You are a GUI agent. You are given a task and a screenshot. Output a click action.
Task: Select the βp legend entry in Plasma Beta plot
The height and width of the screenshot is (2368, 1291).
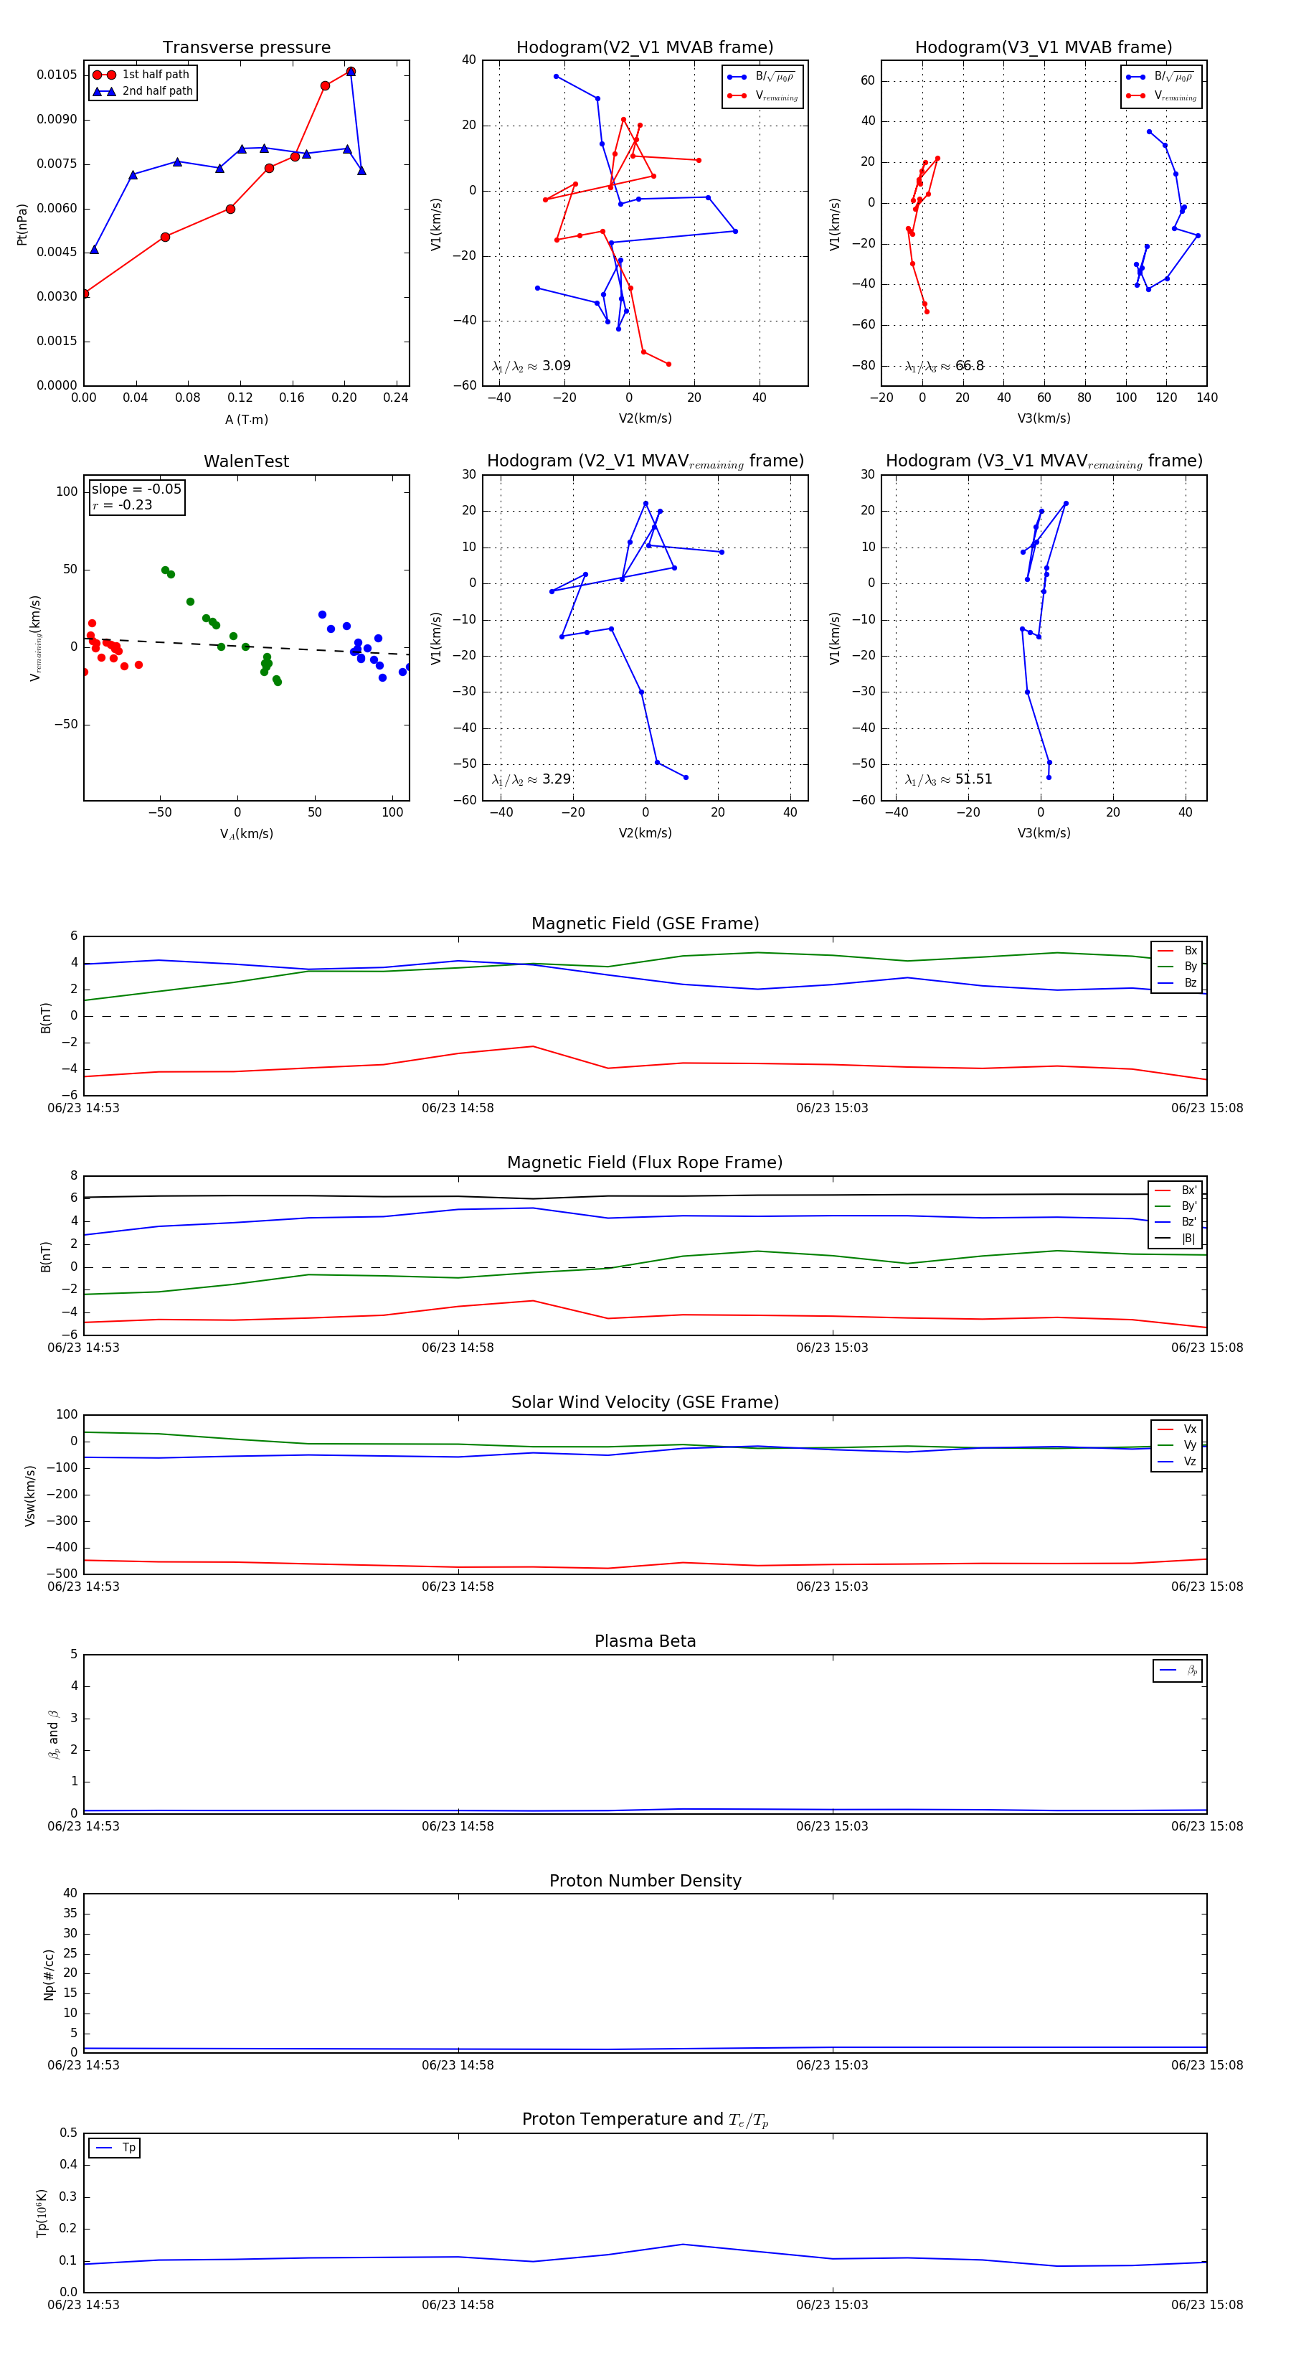(x=1178, y=1671)
